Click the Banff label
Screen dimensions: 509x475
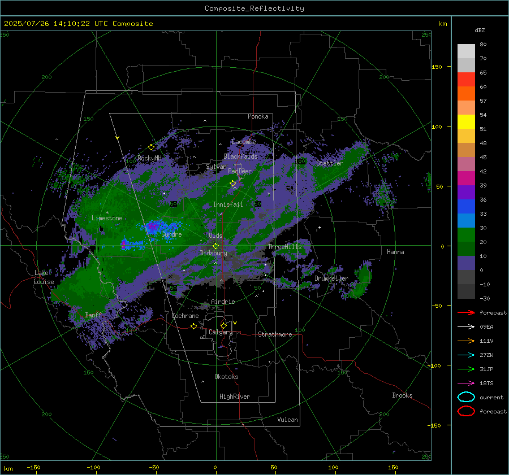pyautogui.click(x=93, y=315)
